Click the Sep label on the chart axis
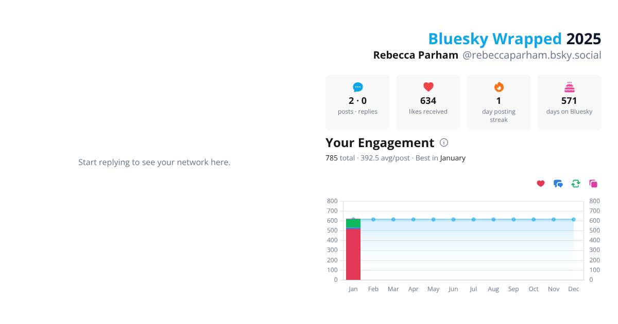 (x=513, y=289)
